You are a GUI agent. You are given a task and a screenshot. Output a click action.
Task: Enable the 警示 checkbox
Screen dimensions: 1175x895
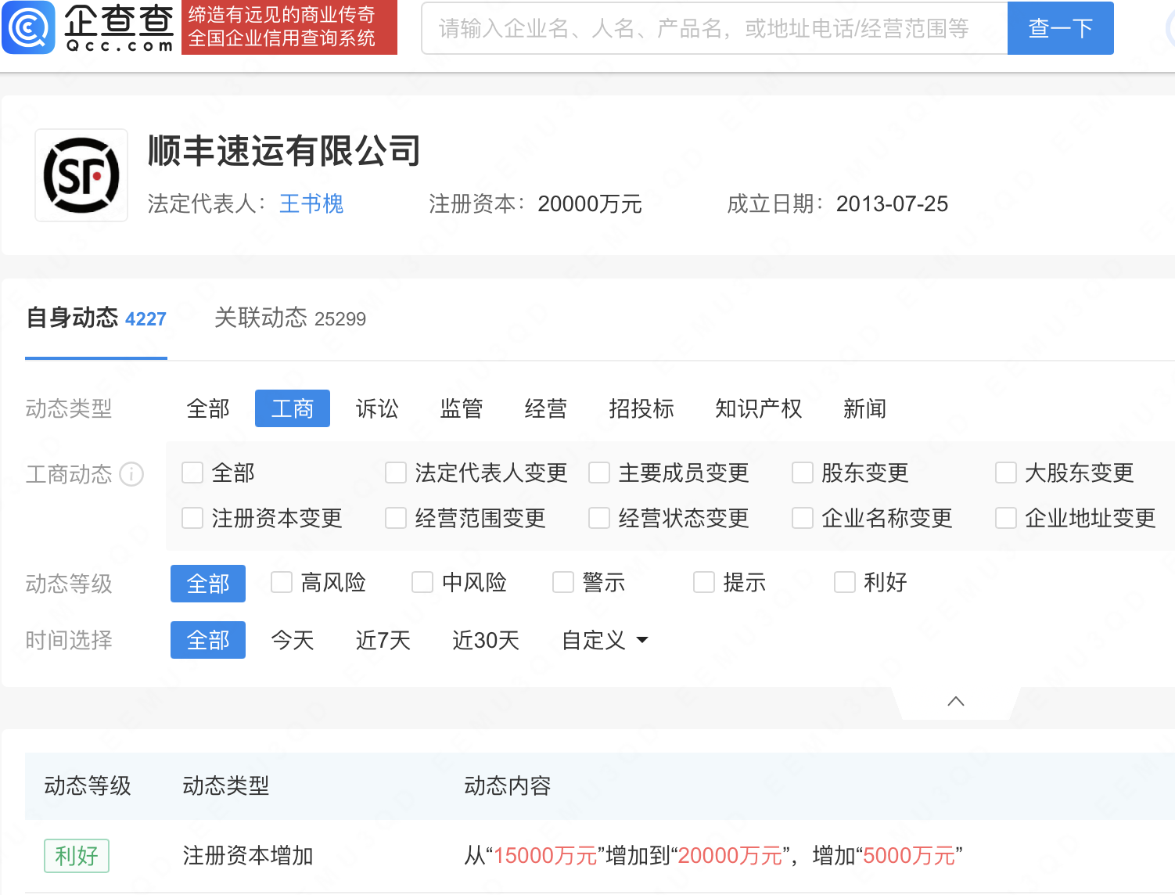click(562, 582)
